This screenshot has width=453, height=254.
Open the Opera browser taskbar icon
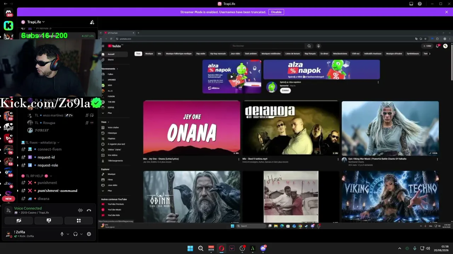tap(222, 248)
